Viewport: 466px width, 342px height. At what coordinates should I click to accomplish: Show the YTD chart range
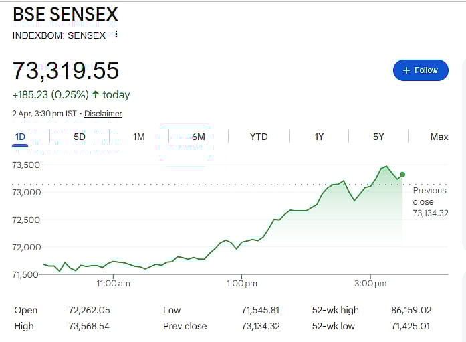259,137
